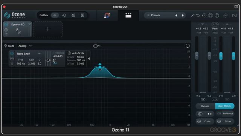
Task: Toggle the input gain link icon
Action: 203,99
